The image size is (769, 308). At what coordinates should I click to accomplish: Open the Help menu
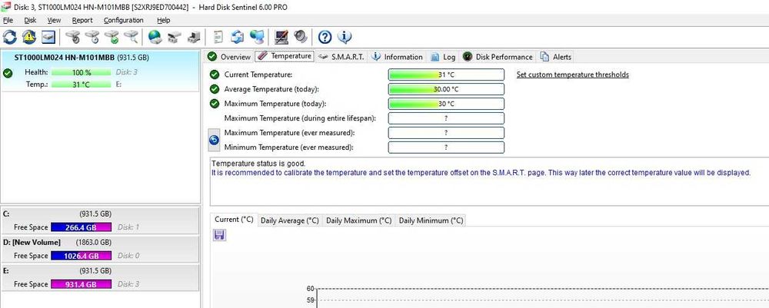(x=163, y=20)
